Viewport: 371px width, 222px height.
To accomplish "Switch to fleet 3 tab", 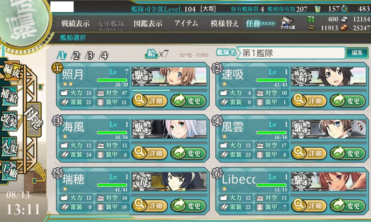I will click(x=90, y=56).
